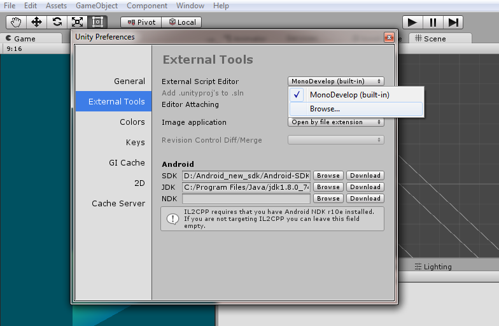Select the Scale tool

point(78,22)
